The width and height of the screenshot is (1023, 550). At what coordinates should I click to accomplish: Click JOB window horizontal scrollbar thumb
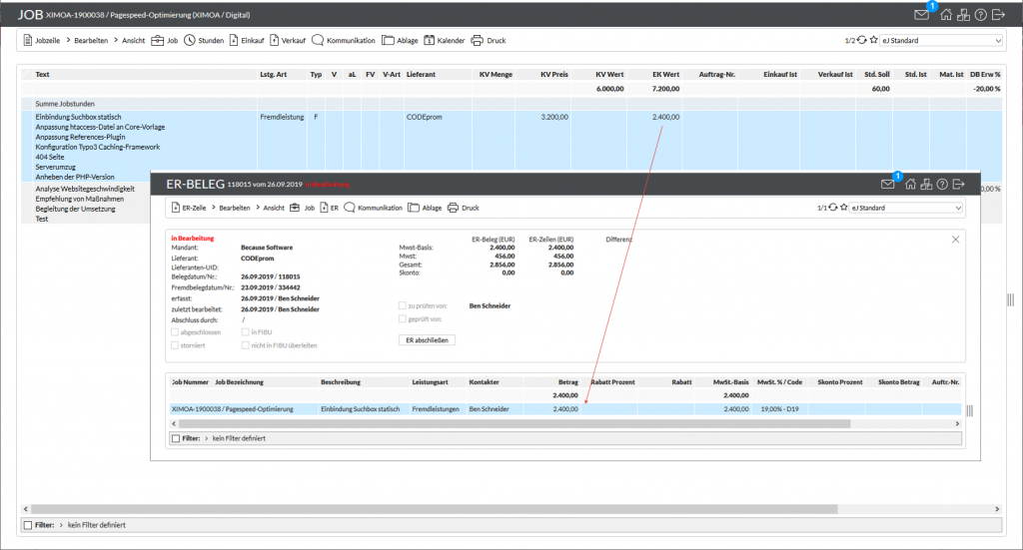point(435,509)
